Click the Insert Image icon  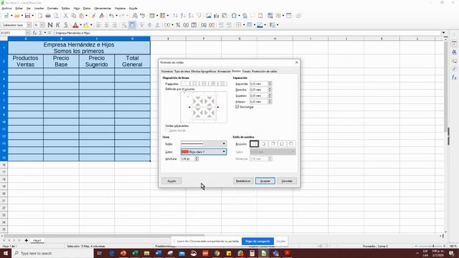point(209,16)
